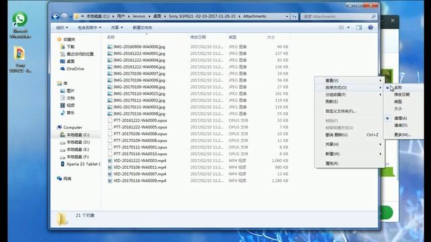Open the view options dropdown arrow

pos(348,28)
